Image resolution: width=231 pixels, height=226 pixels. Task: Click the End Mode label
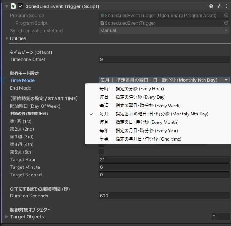[21, 88]
